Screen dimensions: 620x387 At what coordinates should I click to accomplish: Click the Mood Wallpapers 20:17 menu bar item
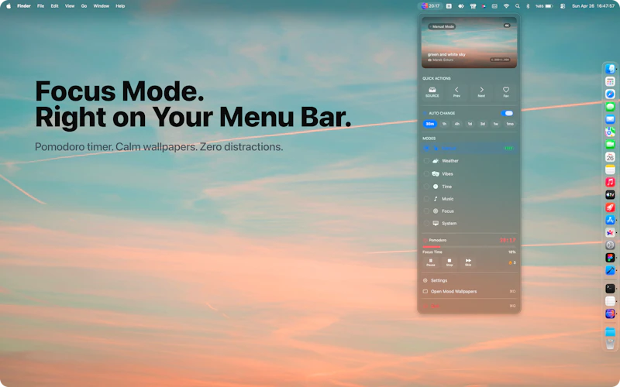(430, 6)
